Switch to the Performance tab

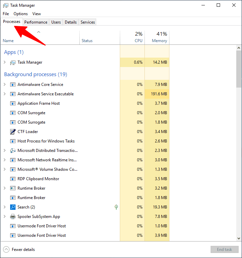pyautogui.click(x=36, y=22)
